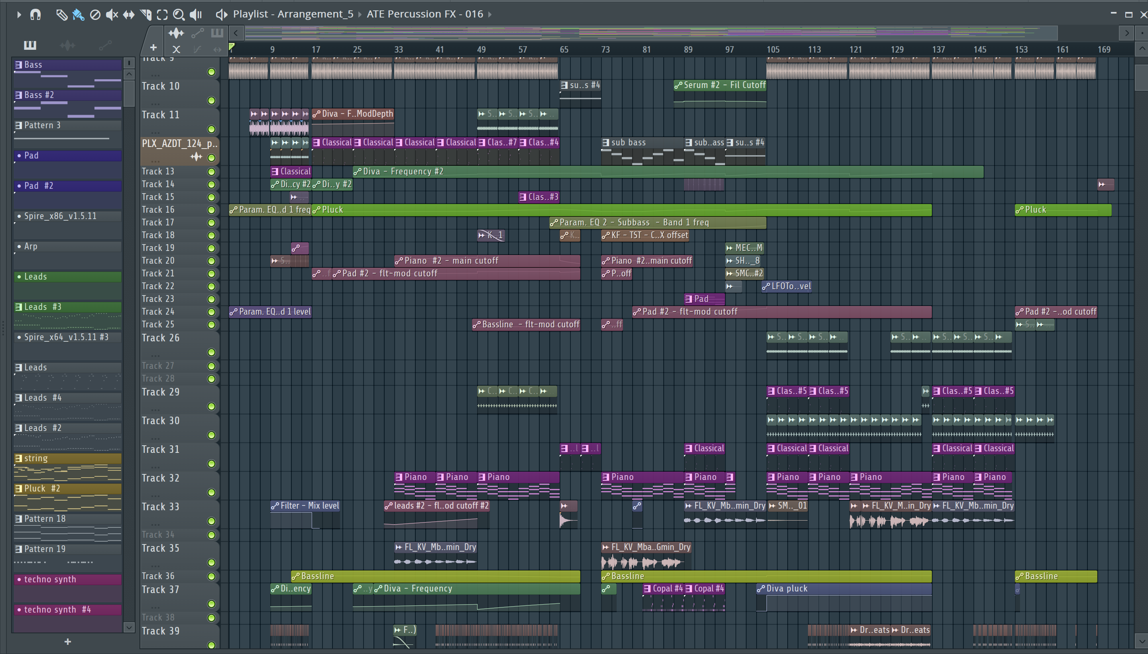The height and width of the screenshot is (654, 1148).
Task: Select the Draw pencil tool
Action: 61,15
